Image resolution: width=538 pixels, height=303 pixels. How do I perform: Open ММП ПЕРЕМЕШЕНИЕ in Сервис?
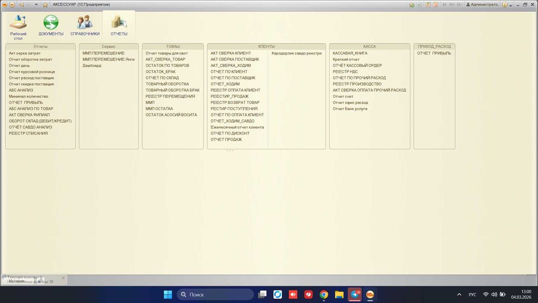(103, 53)
